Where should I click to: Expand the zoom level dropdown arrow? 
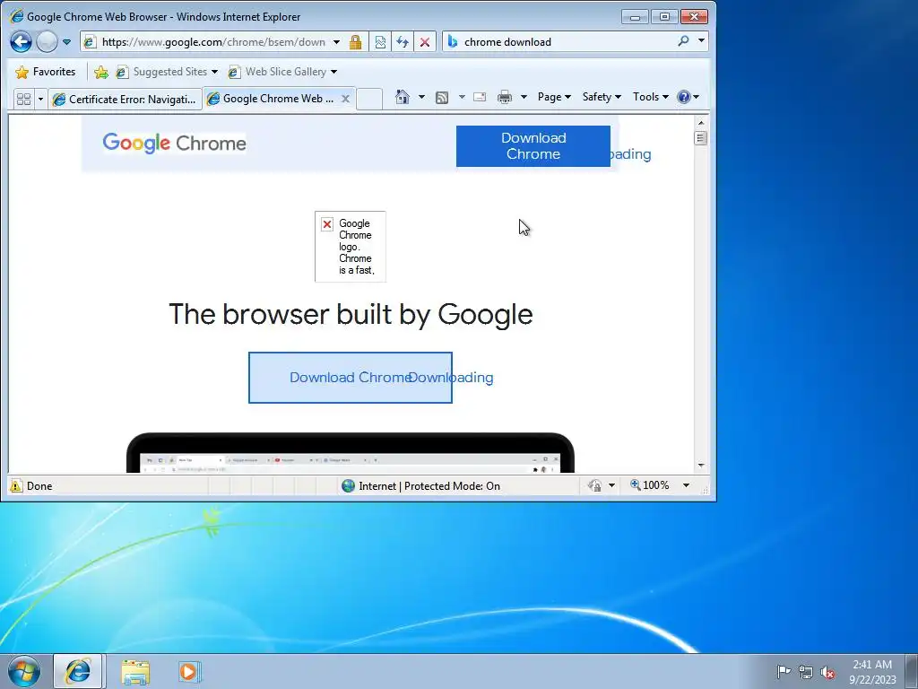(x=686, y=485)
